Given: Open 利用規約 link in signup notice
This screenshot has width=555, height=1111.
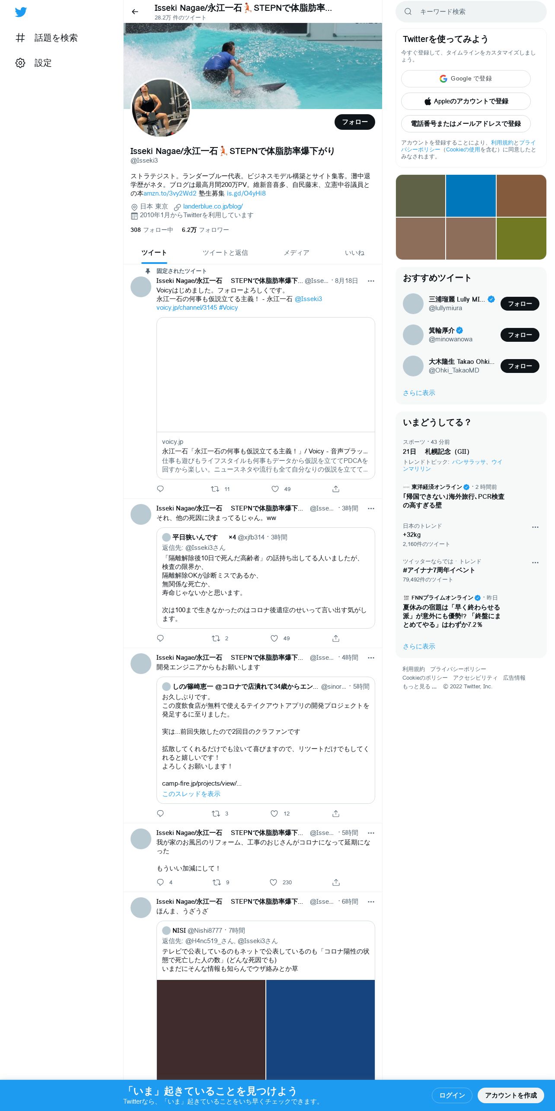Looking at the screenshot, I should tap(502, 142).
